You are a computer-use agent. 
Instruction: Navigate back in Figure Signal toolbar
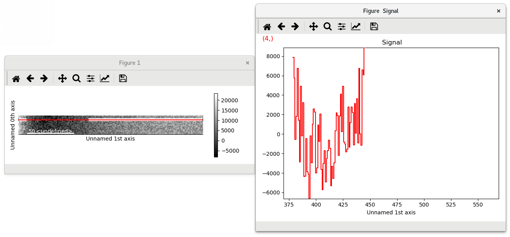281,26
